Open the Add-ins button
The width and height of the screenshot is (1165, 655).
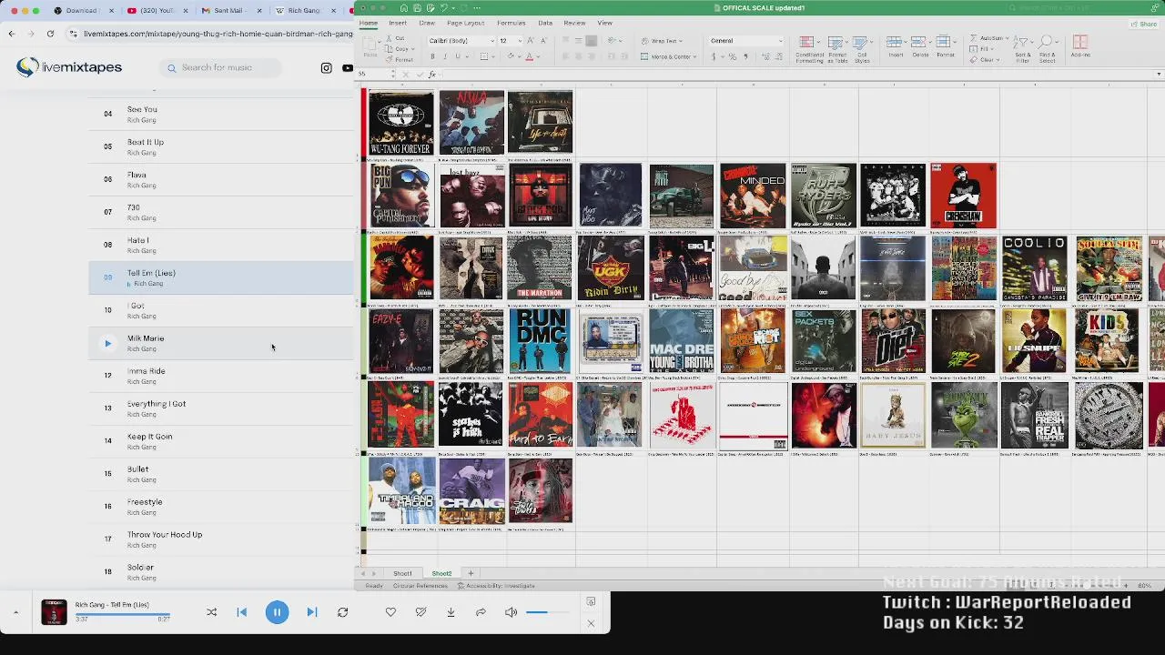(x=1080, y=46)
